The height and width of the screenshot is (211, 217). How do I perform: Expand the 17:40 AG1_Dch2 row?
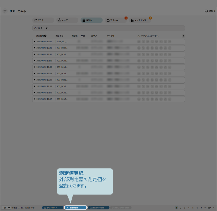[34, 61]
